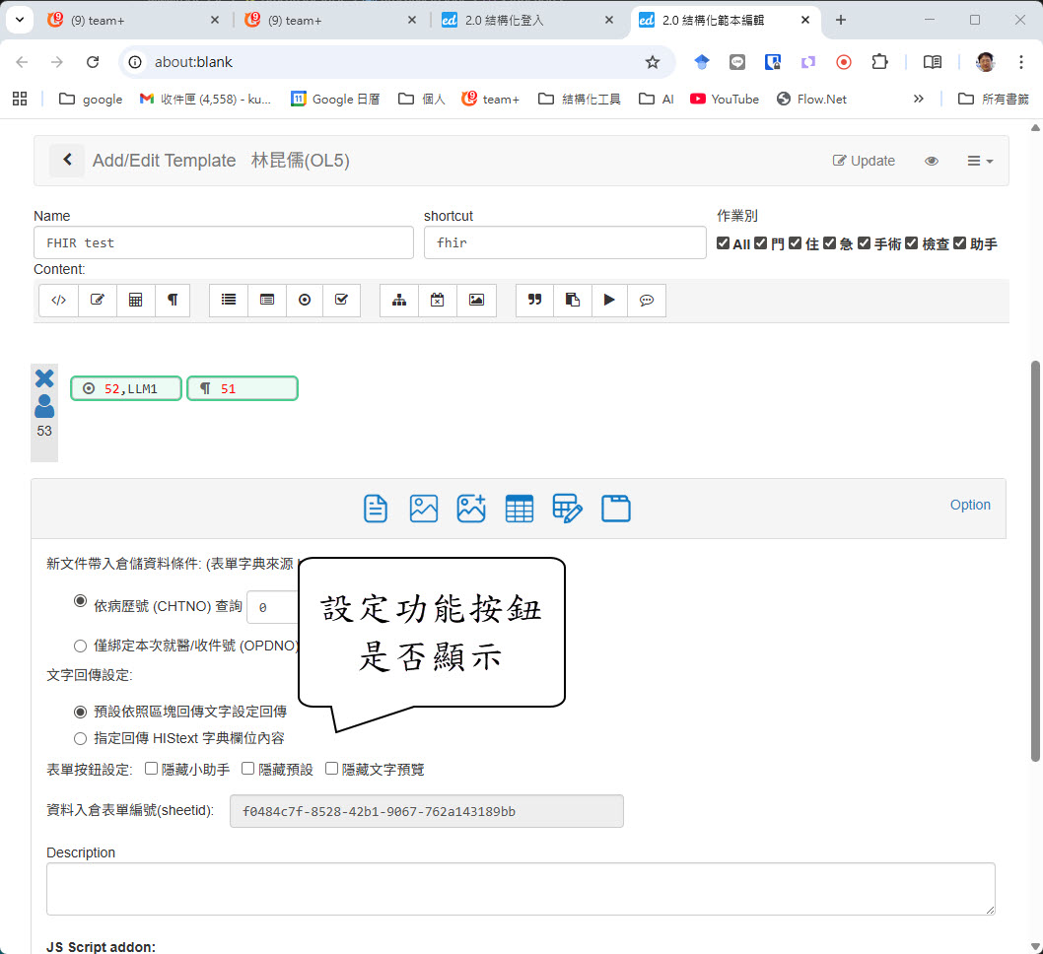Uncheck the 手術 checkbox
The image size is (1043, 954).
click(x=864, y=243)
